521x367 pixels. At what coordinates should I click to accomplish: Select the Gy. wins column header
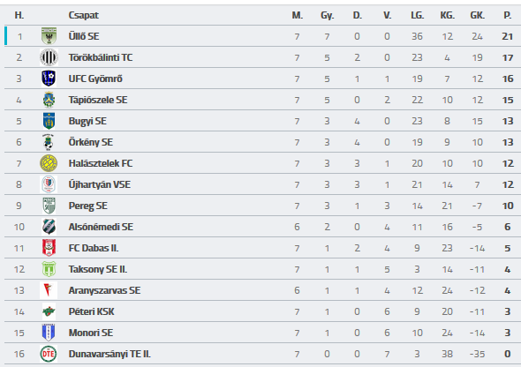point(328,15)
